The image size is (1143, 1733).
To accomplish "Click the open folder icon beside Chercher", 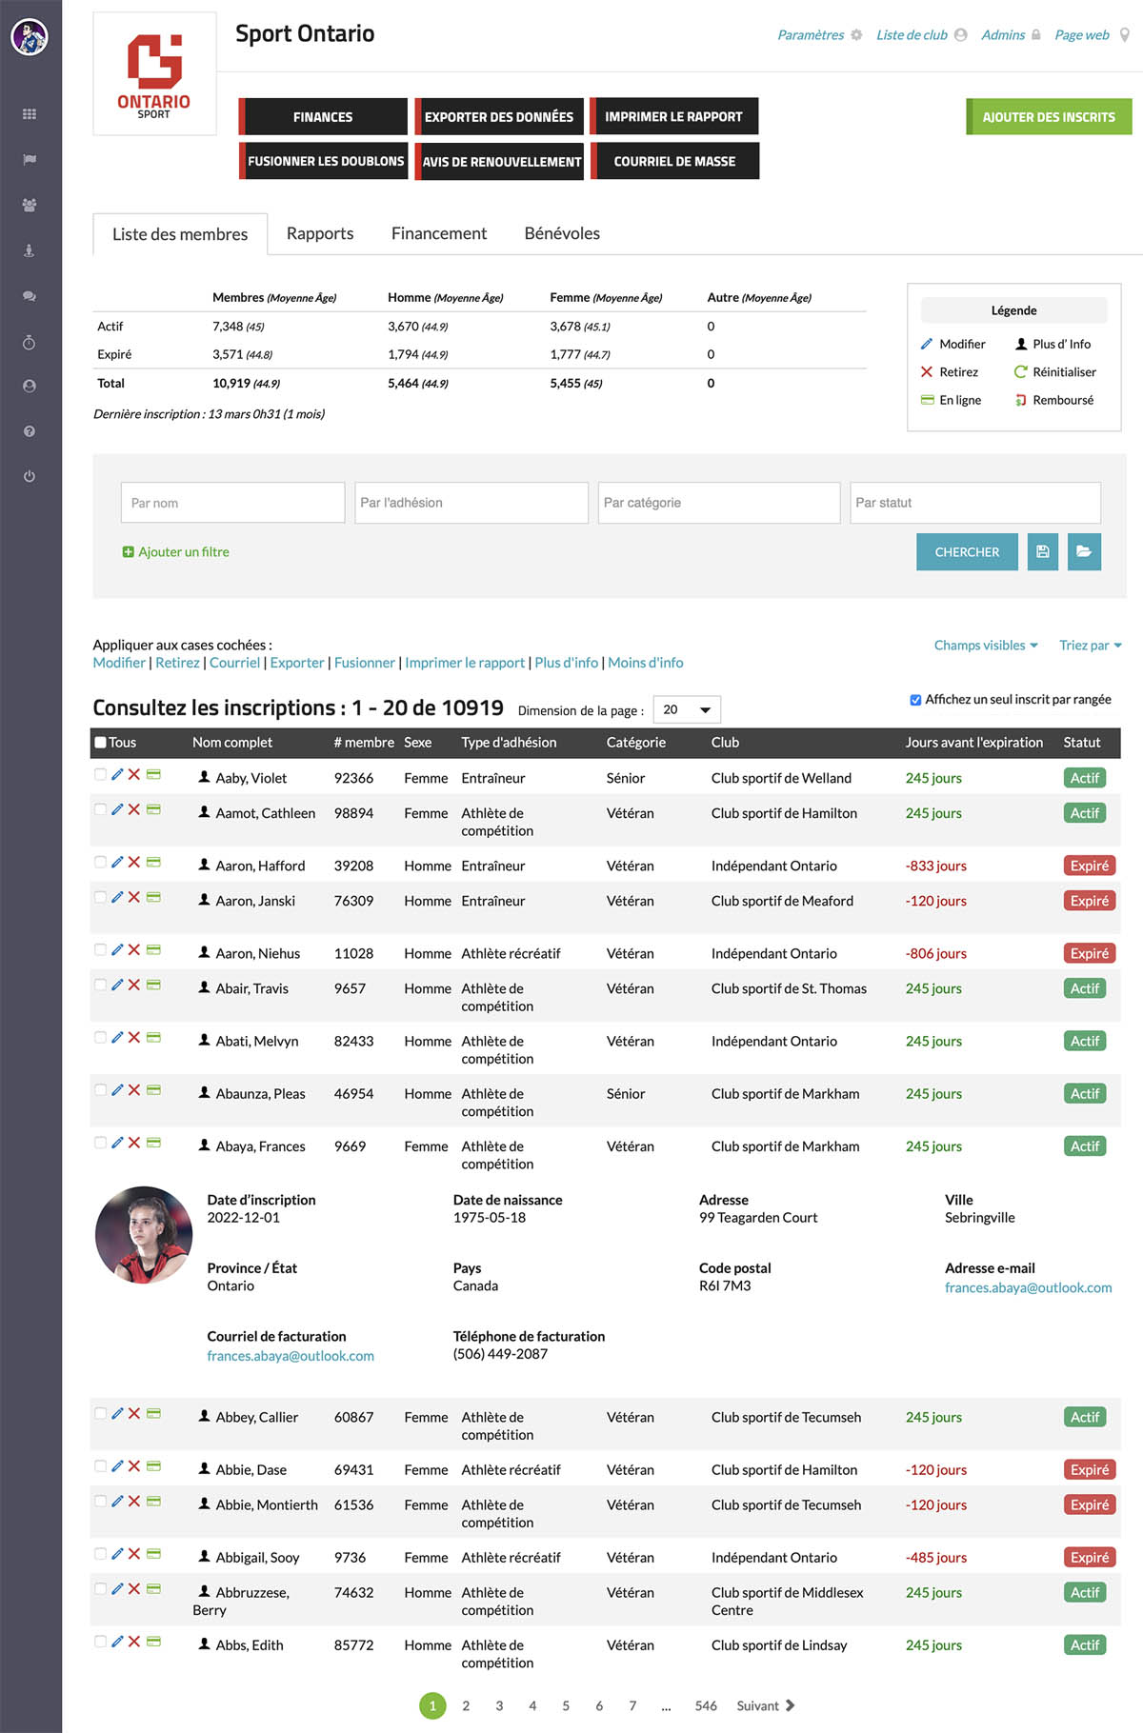I will [1084, 552].
